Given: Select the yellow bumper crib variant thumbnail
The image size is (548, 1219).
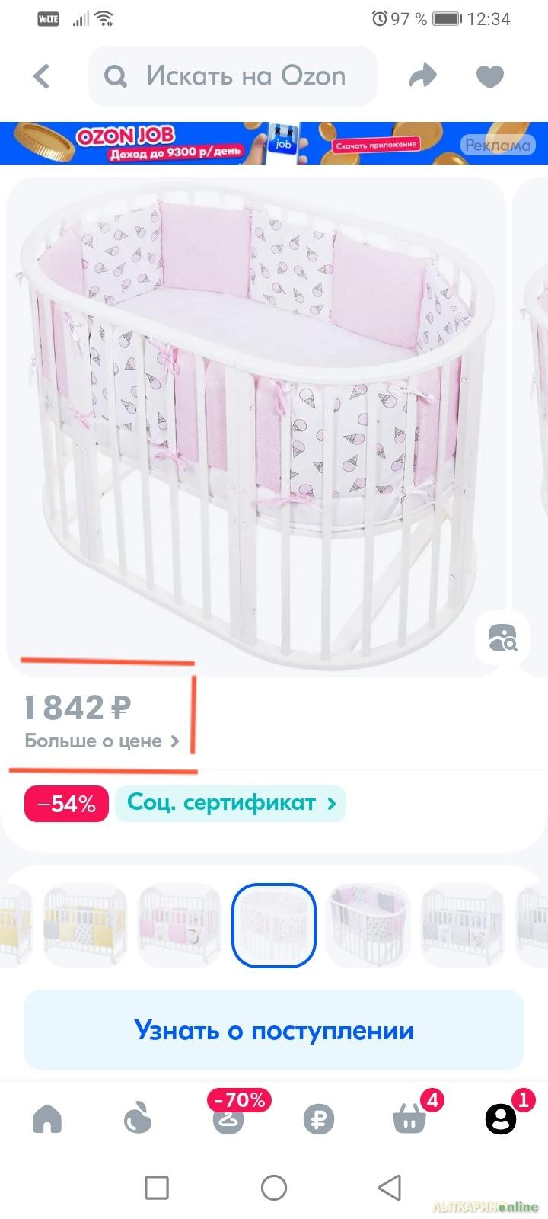Looking at the screenshot, I should pos(85,925).
